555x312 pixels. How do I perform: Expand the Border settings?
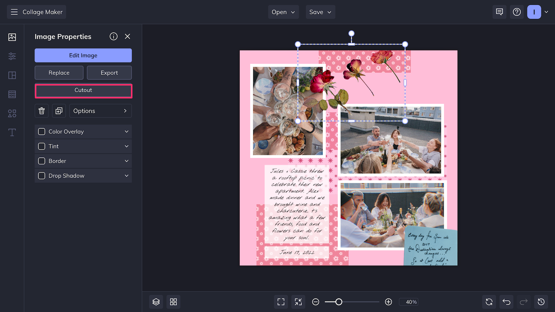[x=127, y=161]
